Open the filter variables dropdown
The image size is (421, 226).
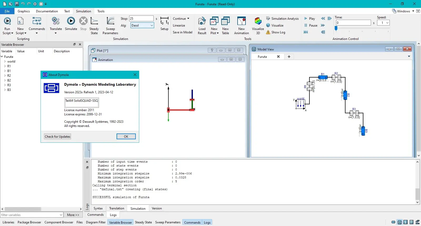[x=61, y=215]
